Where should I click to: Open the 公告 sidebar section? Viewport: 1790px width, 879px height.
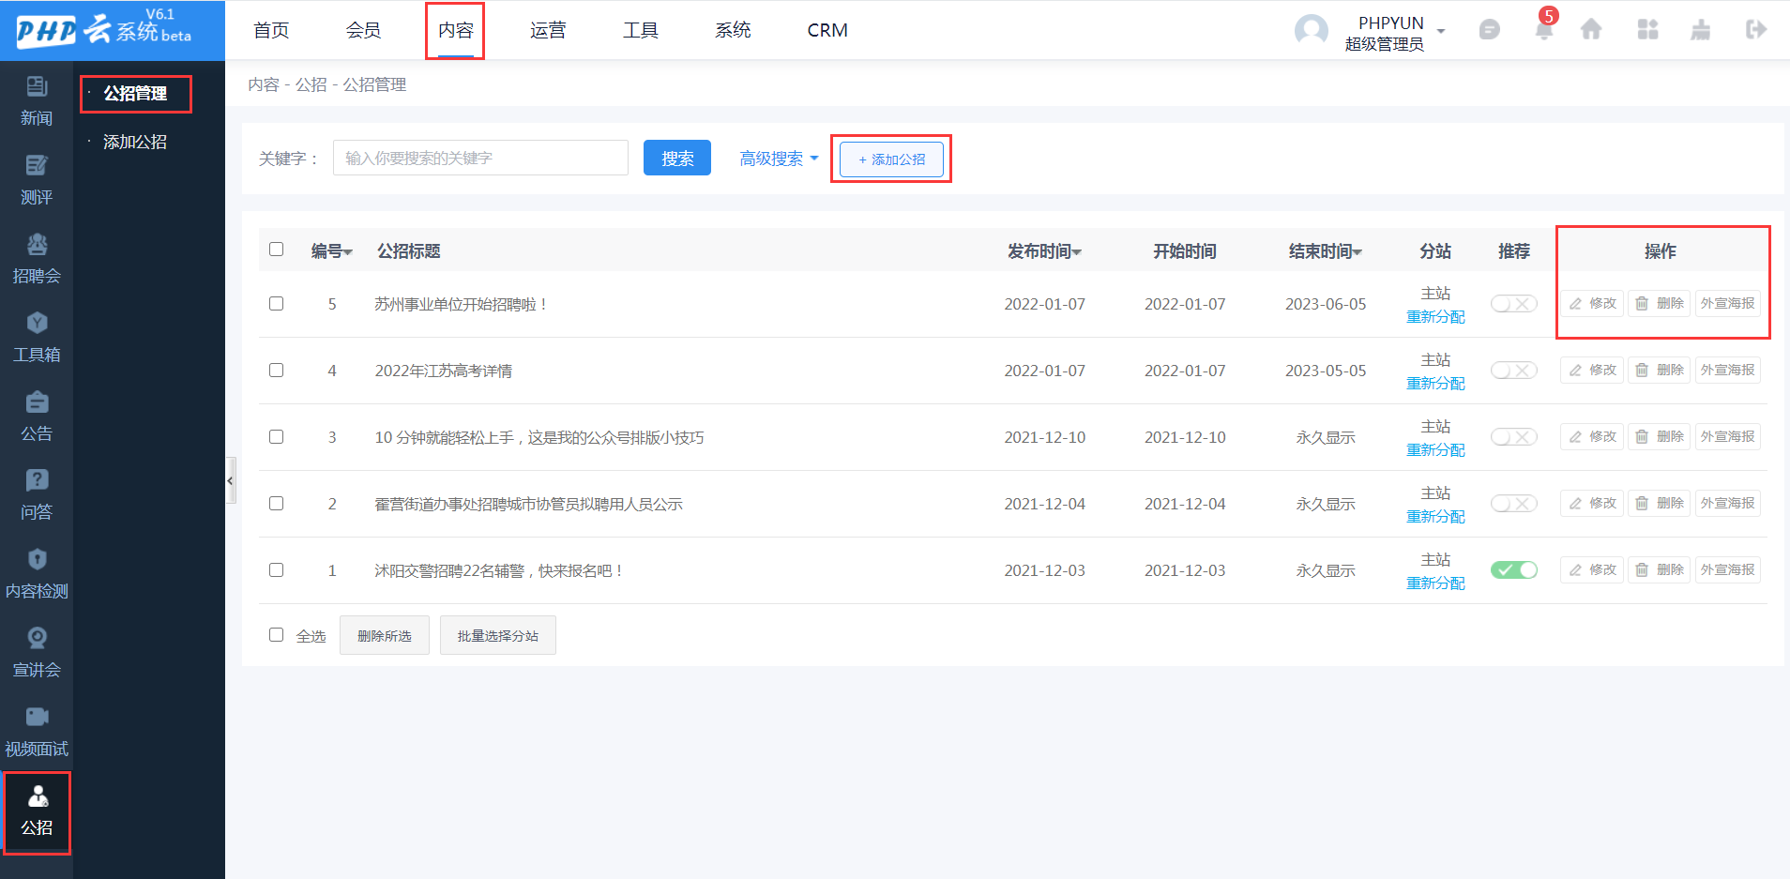click(x=37, y=417)
